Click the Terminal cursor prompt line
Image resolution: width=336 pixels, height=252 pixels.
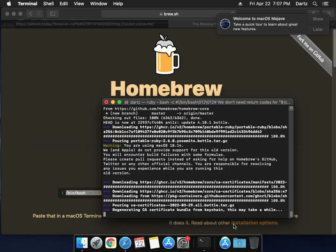(x=105, y=214)
